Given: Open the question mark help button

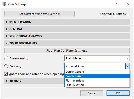Looking at the screenshot, I should 116,4.
